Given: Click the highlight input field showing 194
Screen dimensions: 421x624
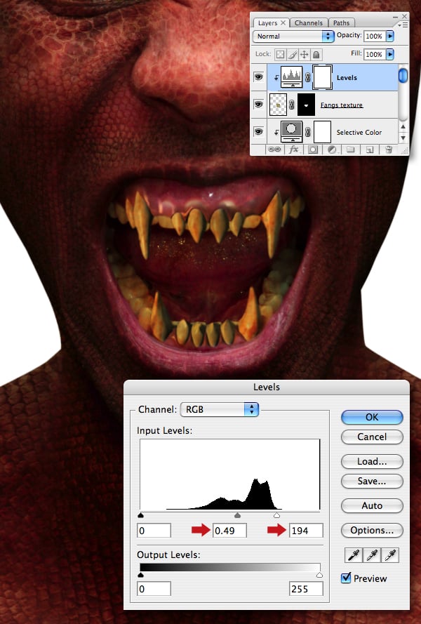Looking at the screenshot, I should coord(306,531).
